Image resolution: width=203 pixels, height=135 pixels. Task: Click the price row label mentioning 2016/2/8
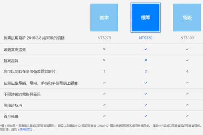(x=34, y=38)
